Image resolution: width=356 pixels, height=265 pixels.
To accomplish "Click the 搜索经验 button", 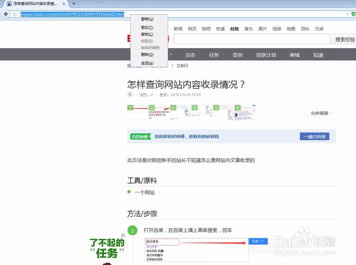I will coord(343,39).
